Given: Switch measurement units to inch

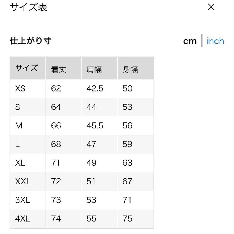Looking at the screenshot, I should 215,41.
